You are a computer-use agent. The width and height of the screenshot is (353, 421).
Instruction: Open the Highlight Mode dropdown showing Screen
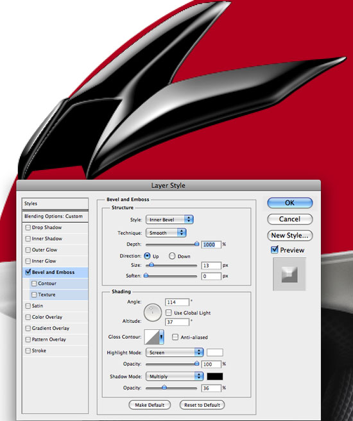(x=175, y=352)
